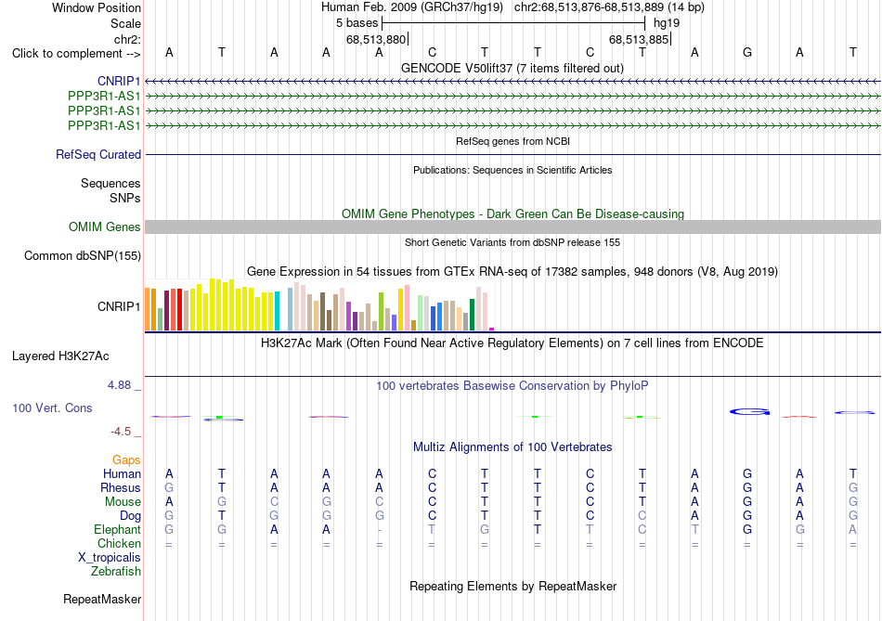Click the '5 bases' scale bar text

click(x=357, y=23)
